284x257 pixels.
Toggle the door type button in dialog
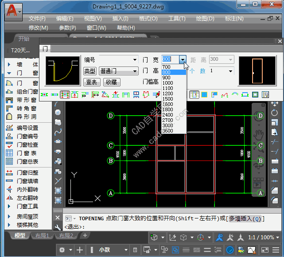click(195, 94)
